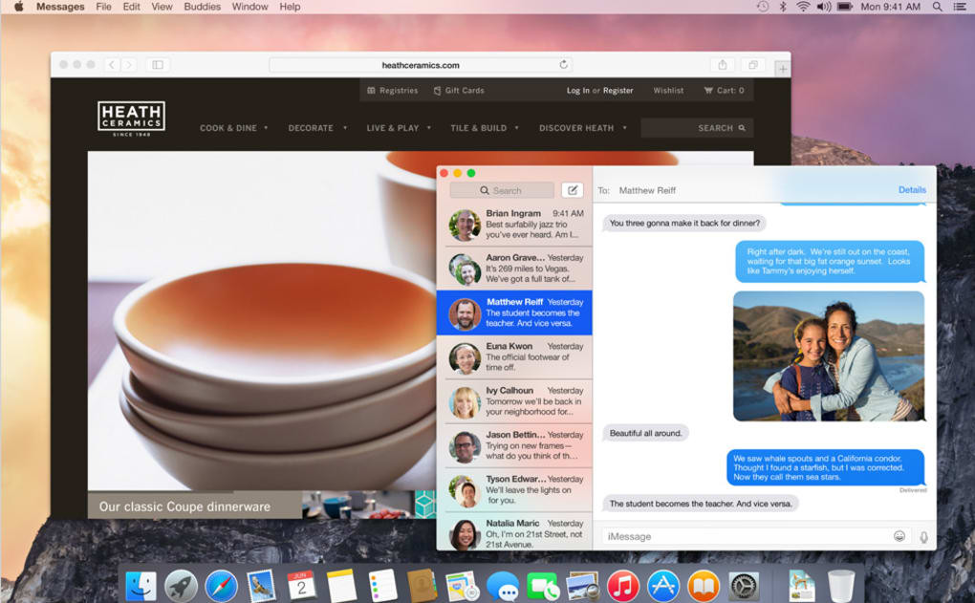Open the Buddies menu
975x603 pixels.
click(x=202, y=7)
